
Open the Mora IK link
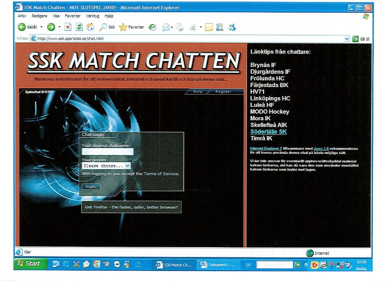pyautogui.click(x=260, y=118)
